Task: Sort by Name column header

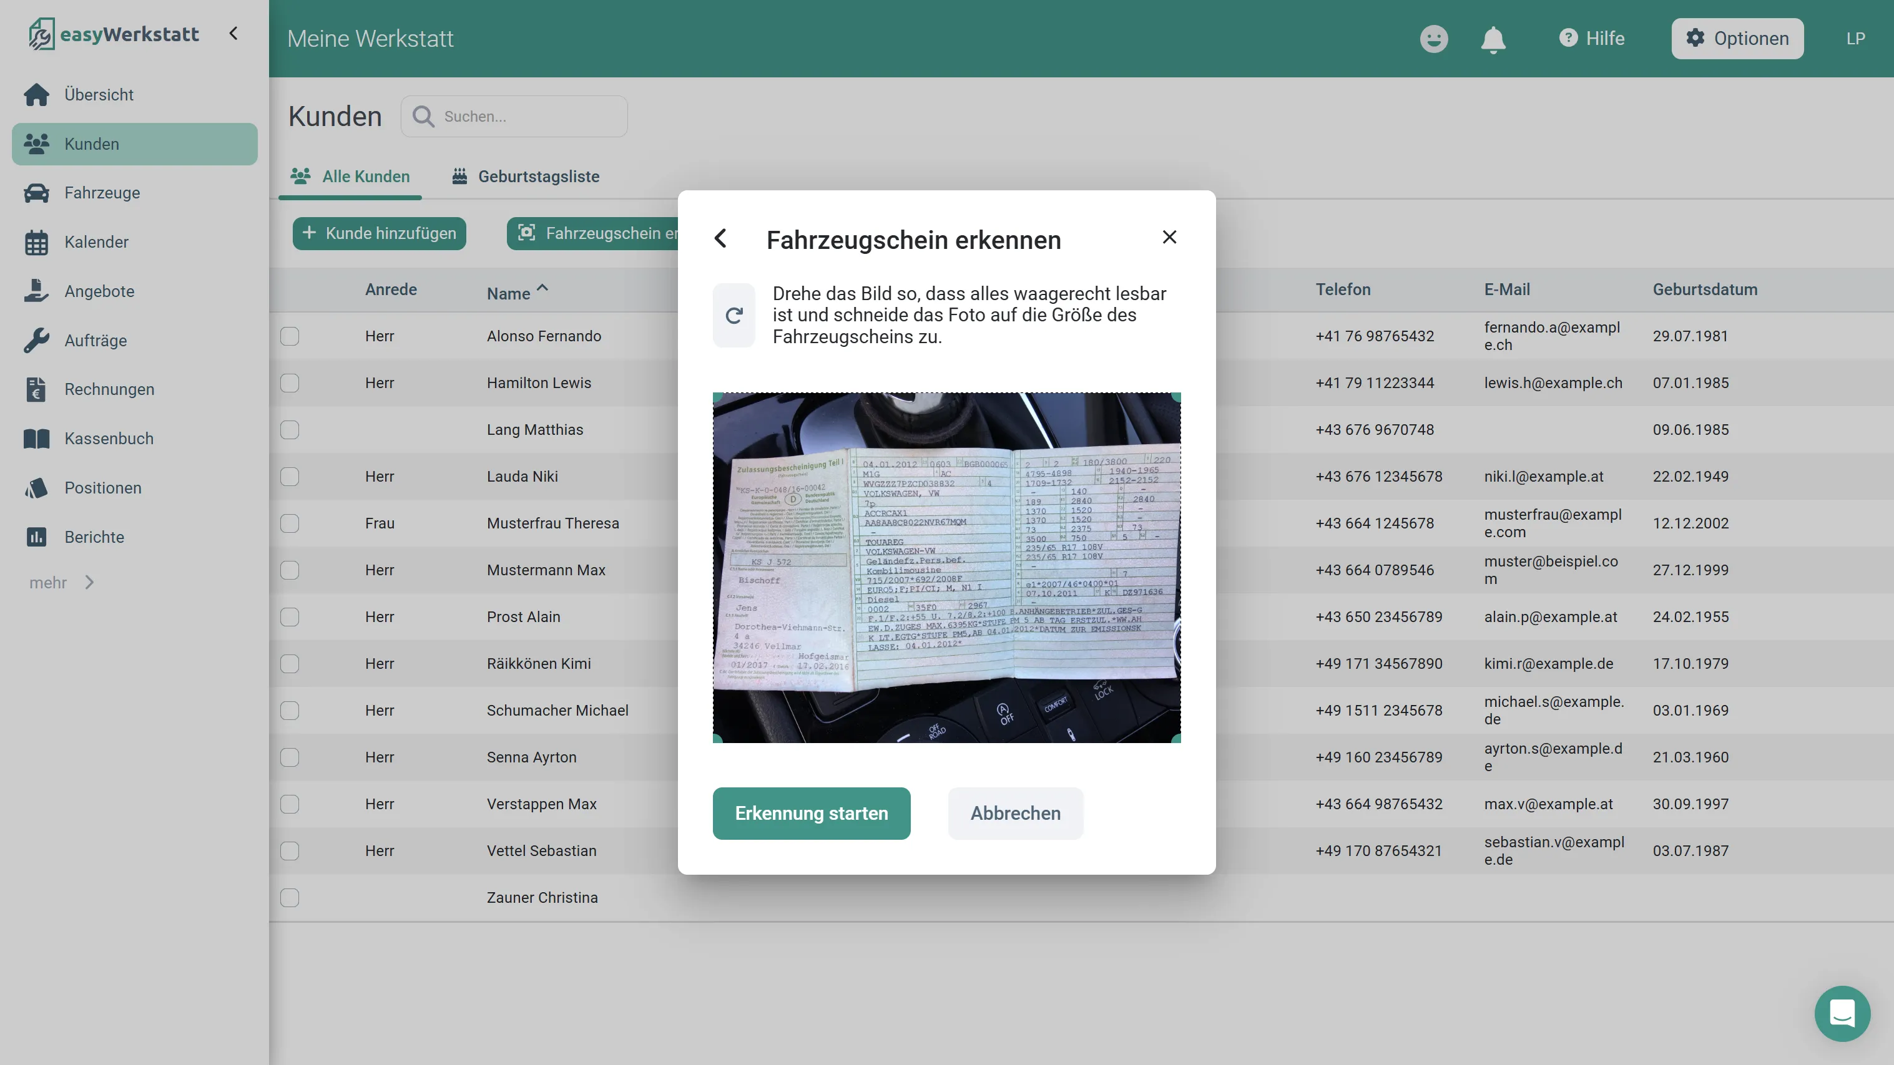Action: pos(518,292)
